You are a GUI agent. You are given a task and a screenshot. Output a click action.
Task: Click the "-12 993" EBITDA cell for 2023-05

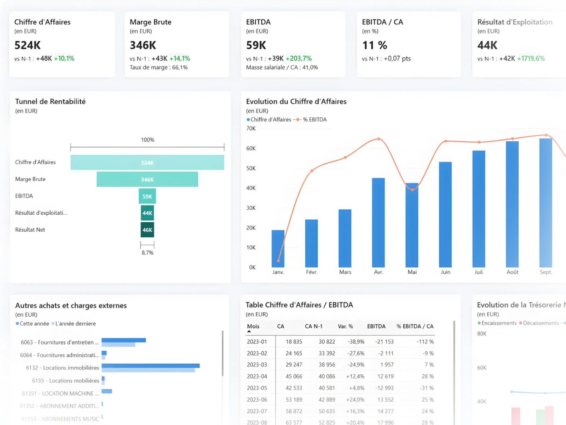[385, 388]
